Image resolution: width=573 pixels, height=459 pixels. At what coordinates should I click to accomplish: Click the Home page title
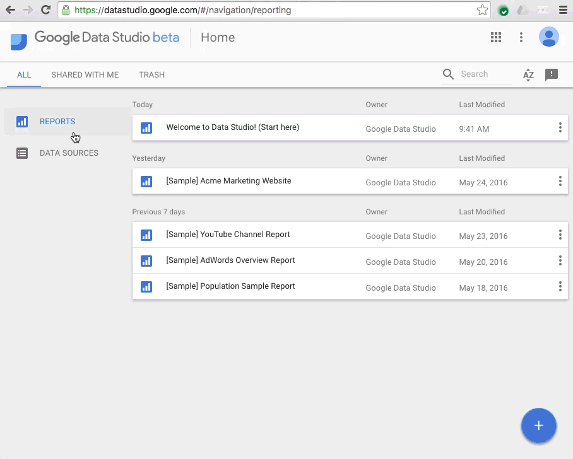pos(218,37)
